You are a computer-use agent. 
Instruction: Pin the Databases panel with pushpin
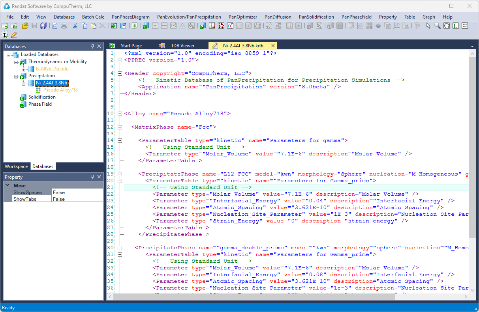pos(92,46)
